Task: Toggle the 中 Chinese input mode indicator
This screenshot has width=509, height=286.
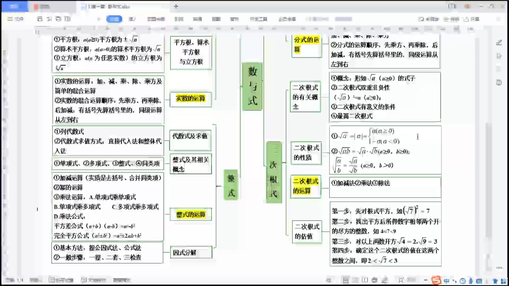Action: coord(446,281)
